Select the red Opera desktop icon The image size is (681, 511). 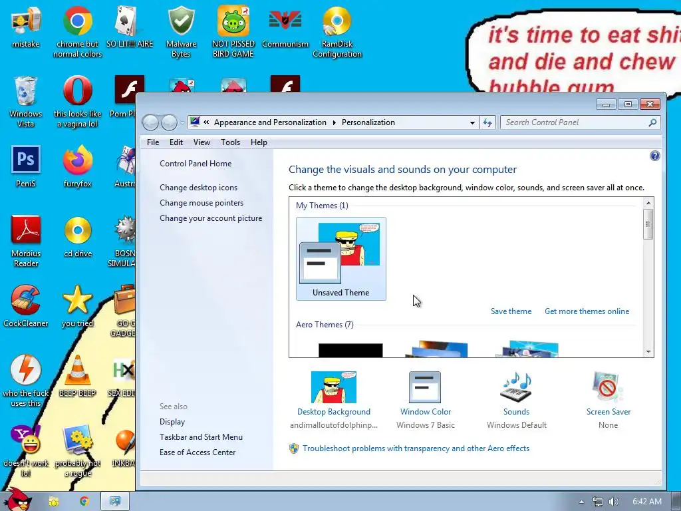point(77,102)
